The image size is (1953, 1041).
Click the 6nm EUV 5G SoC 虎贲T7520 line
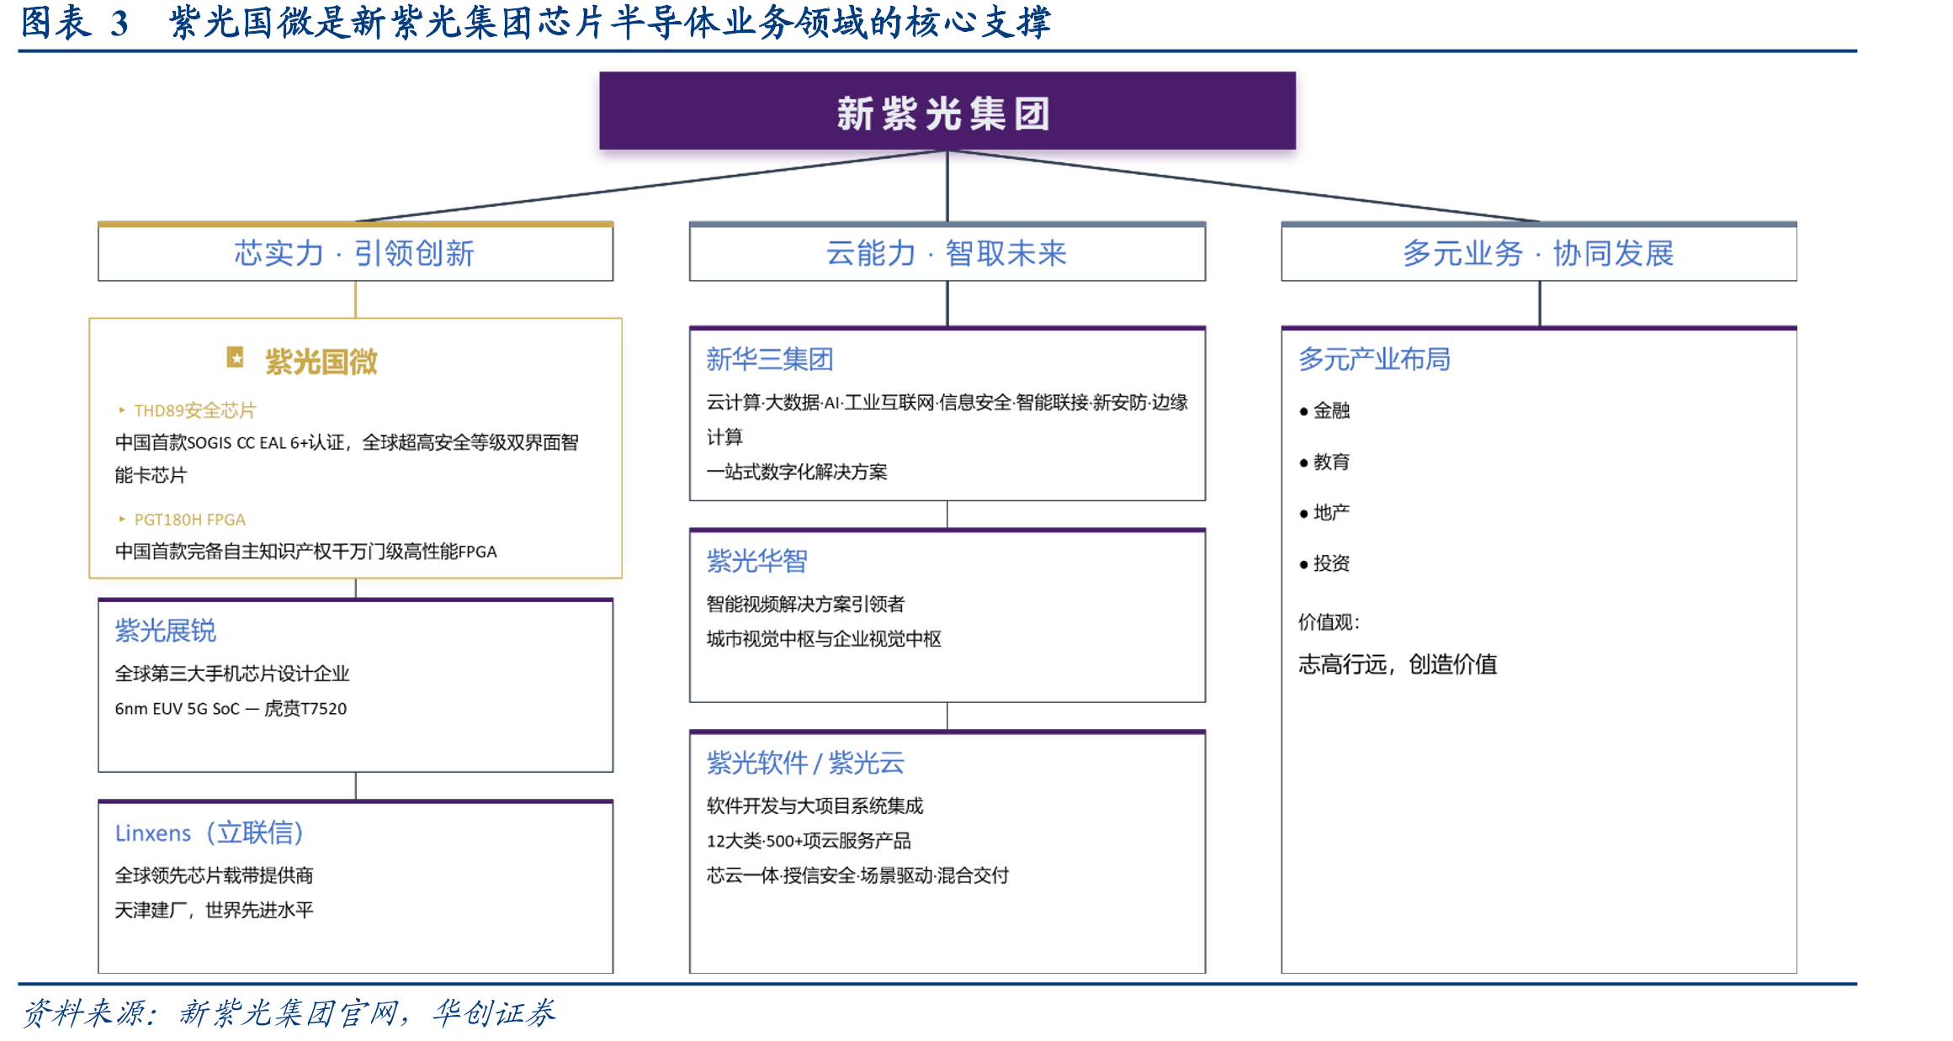pos(231,709)
